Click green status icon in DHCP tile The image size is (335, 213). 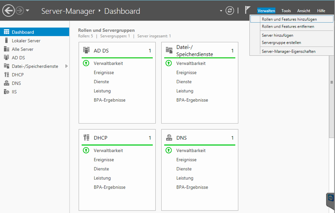86,150
